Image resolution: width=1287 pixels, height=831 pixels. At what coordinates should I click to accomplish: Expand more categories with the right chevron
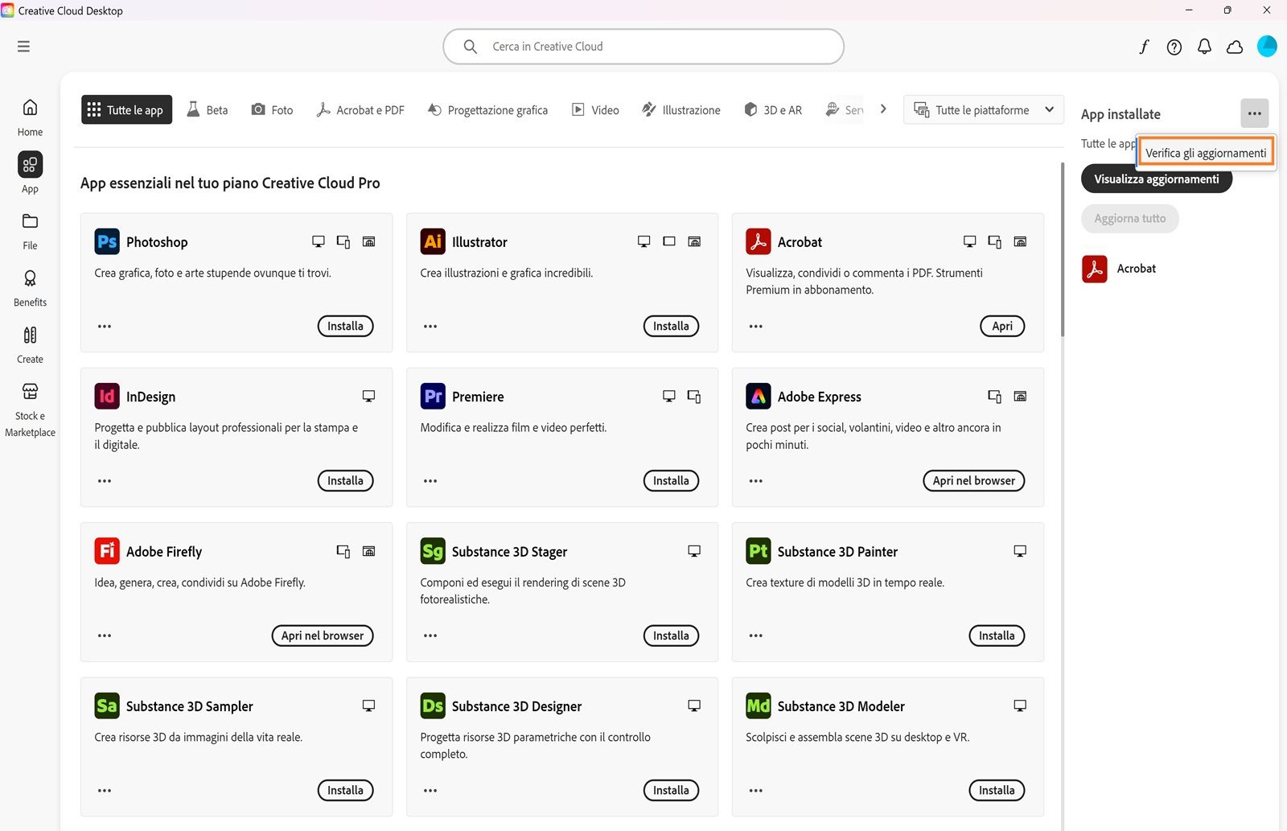tap(882, 109)
